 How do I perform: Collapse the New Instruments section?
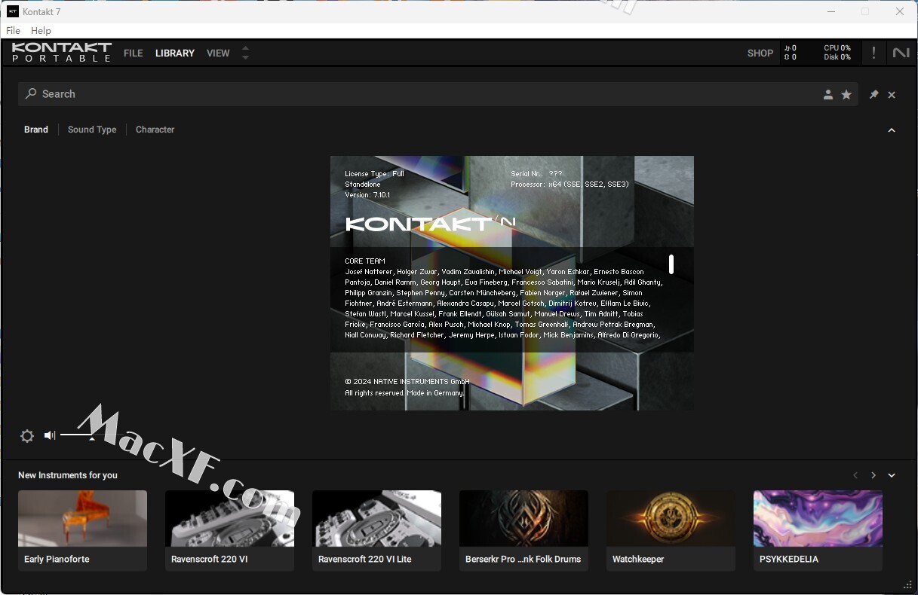pyautogui.click(x=892, y=475)
